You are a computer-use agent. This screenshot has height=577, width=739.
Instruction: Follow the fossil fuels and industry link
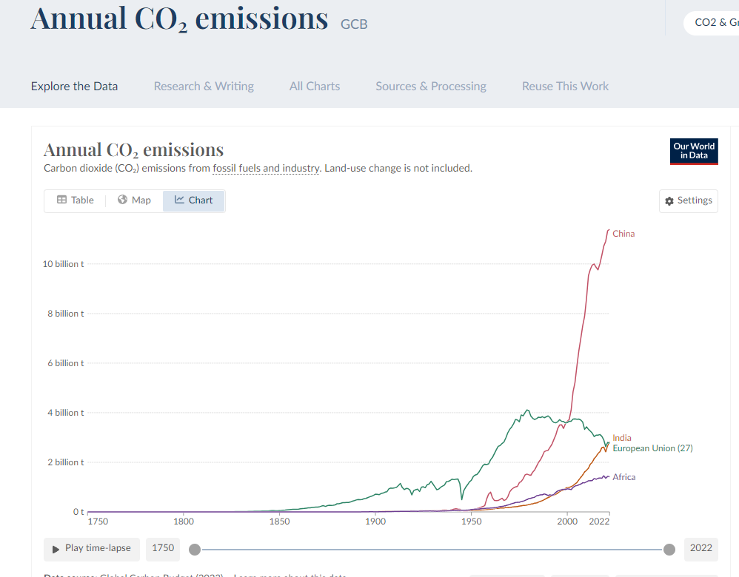point(267,169)
